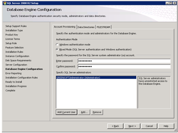Image resolution: width=178 pixels, height=133 pixels.
Task: Close the setup window
Action: pos(174,3)
